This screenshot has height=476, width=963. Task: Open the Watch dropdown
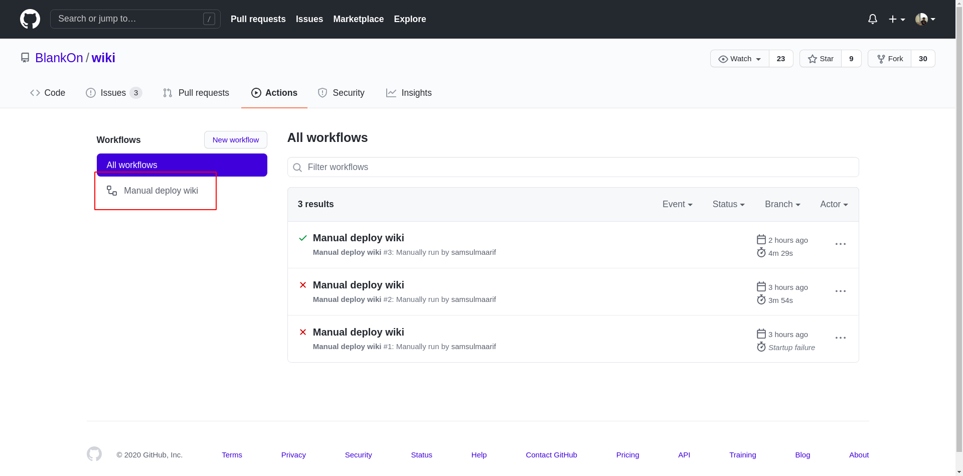pyautogui.click(x=740, y=59)
